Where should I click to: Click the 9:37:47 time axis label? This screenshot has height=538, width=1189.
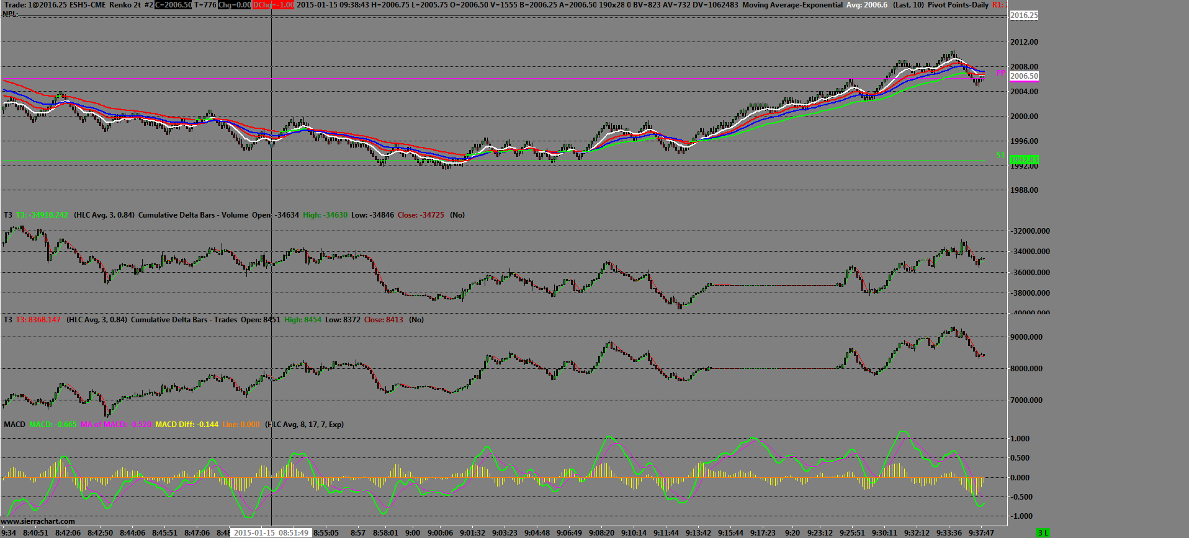pyautogui.click(x=982, y=532)
